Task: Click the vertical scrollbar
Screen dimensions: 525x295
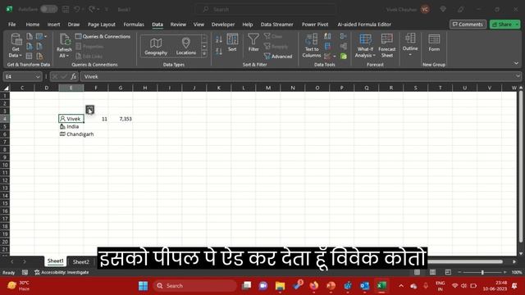Action: [521, 166]
